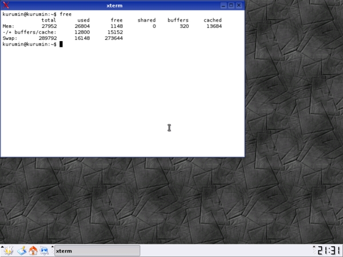Click empty panel space left of clock

click(226, 251)
